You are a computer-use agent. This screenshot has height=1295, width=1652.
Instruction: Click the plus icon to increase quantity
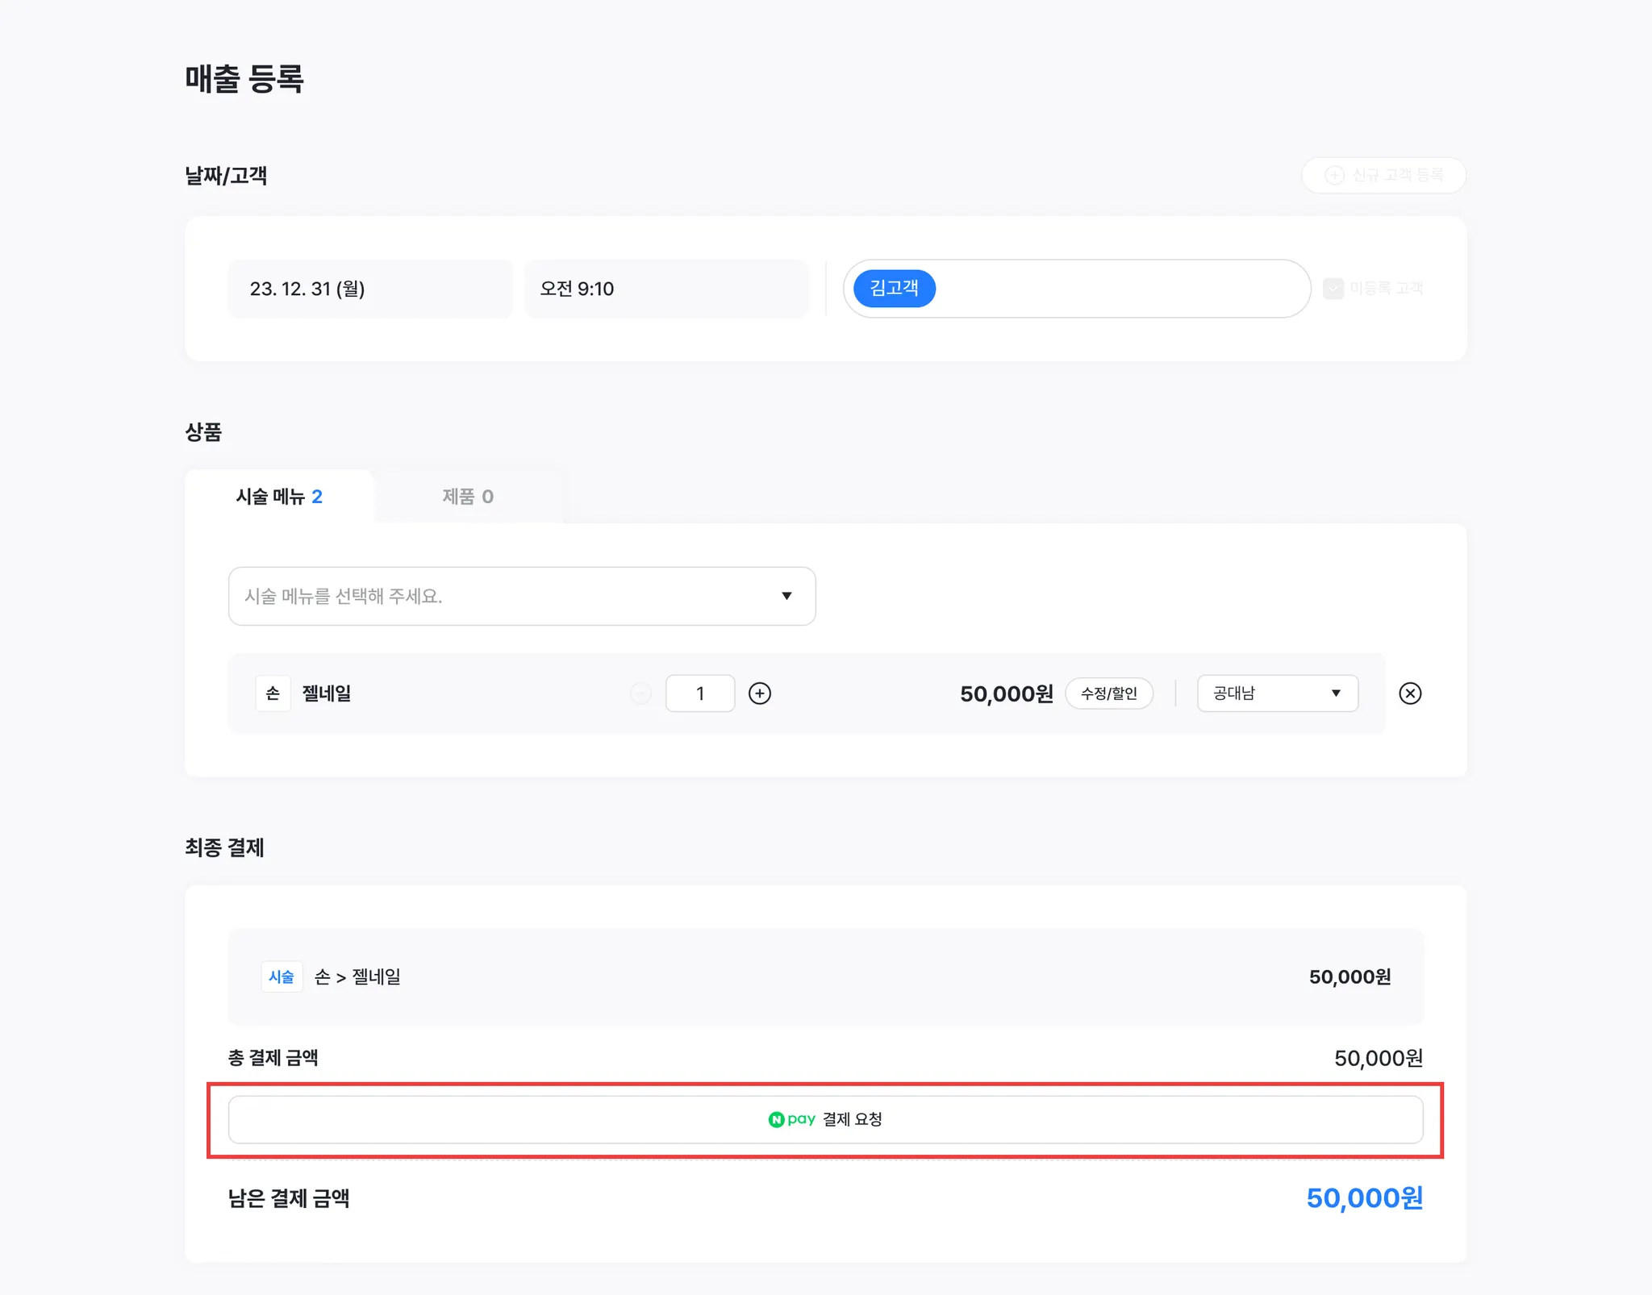759,693
